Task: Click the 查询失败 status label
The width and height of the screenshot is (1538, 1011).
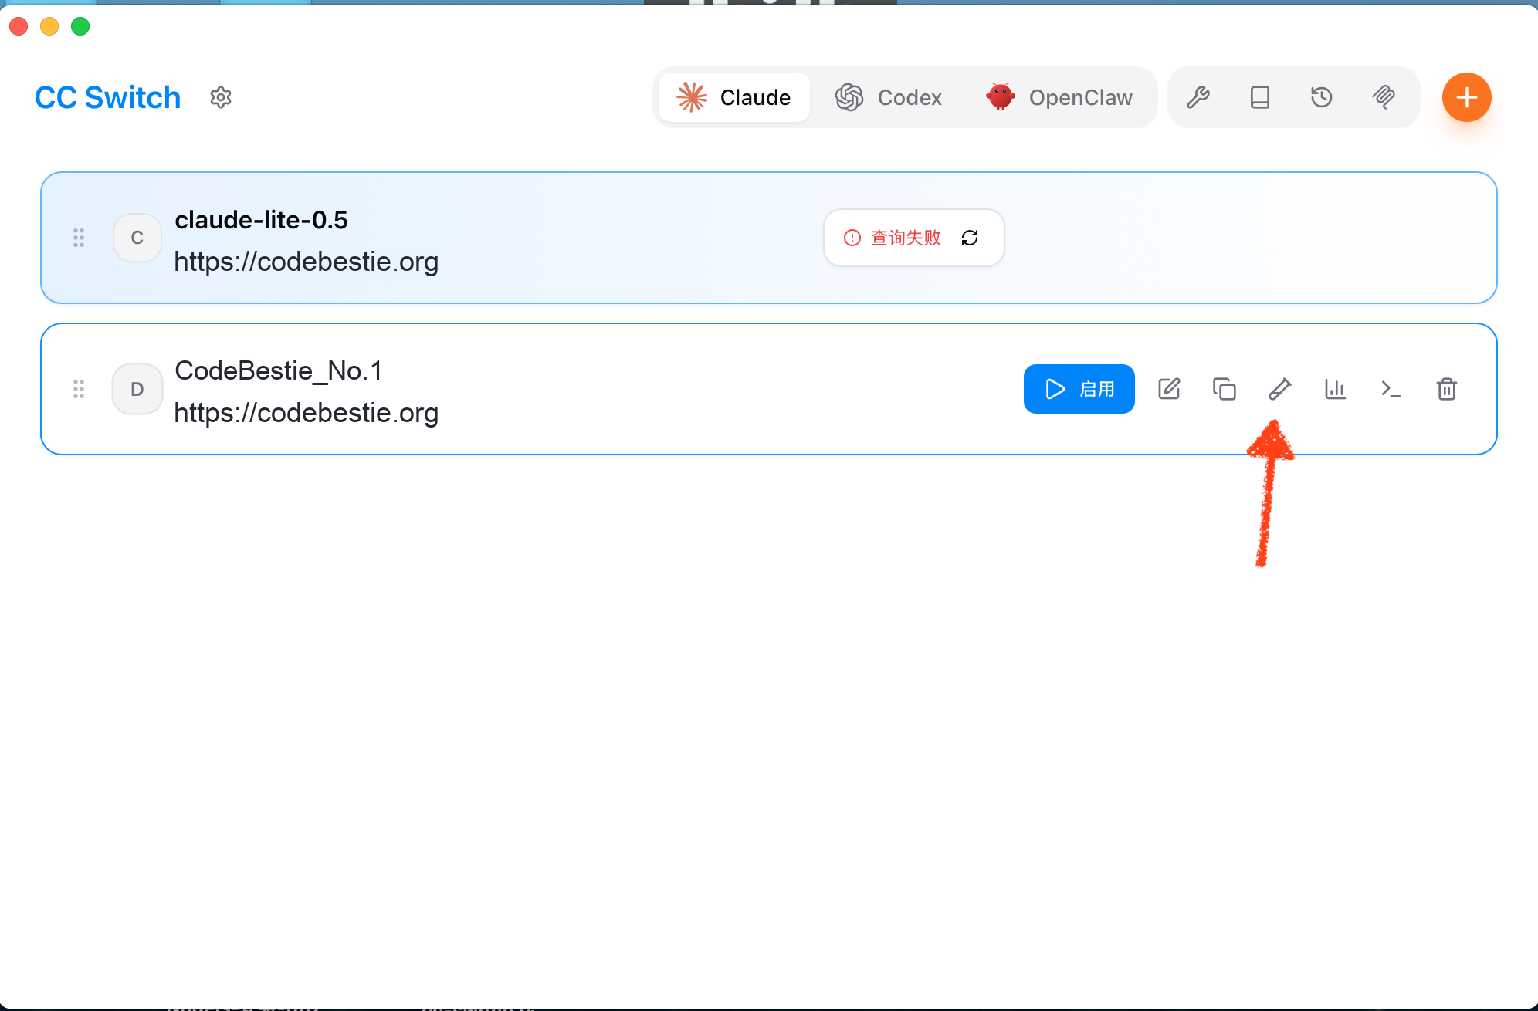Action: click(906, 238)
